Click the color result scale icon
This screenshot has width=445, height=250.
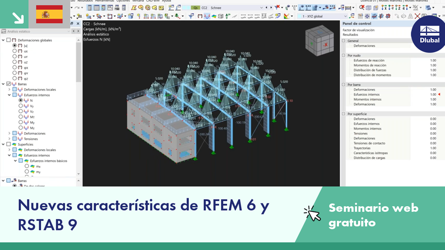click(x=286, y=16)
